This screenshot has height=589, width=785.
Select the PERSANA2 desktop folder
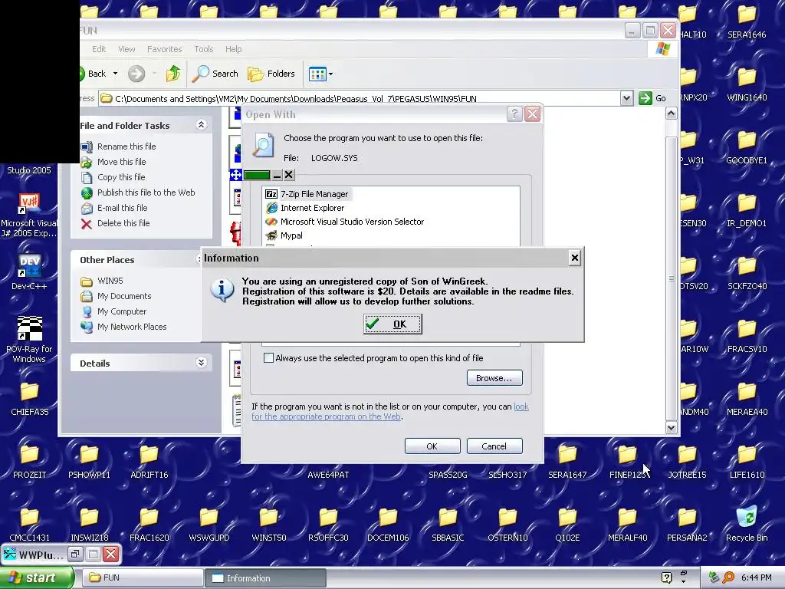[686, 523]
